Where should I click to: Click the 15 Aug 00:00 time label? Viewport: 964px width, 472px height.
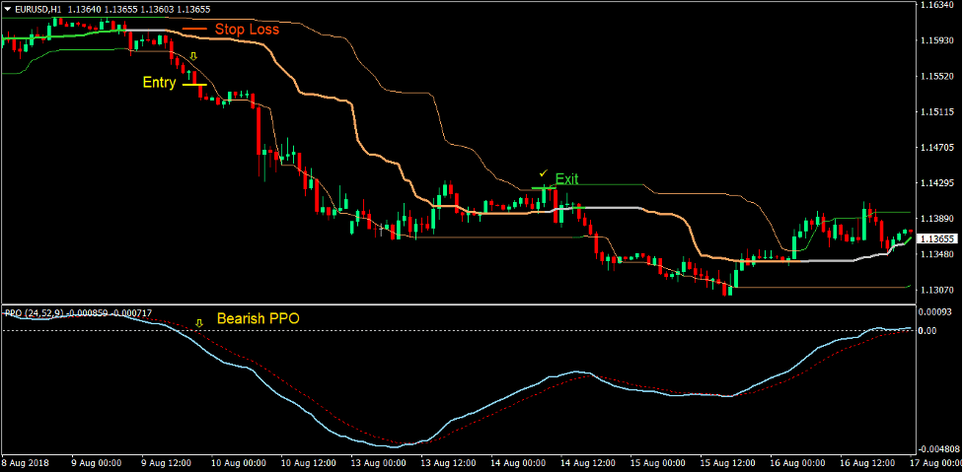(x=658, y=462)
